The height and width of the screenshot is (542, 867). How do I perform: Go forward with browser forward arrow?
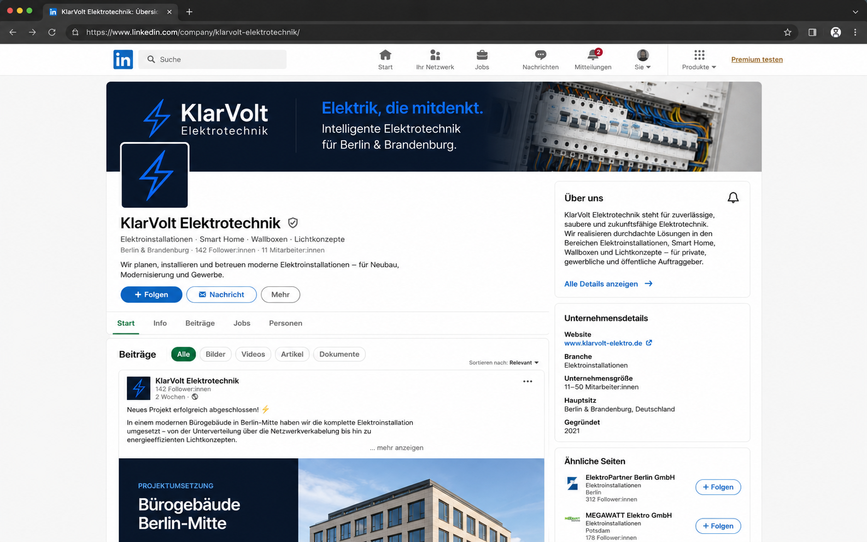[32, 32]
